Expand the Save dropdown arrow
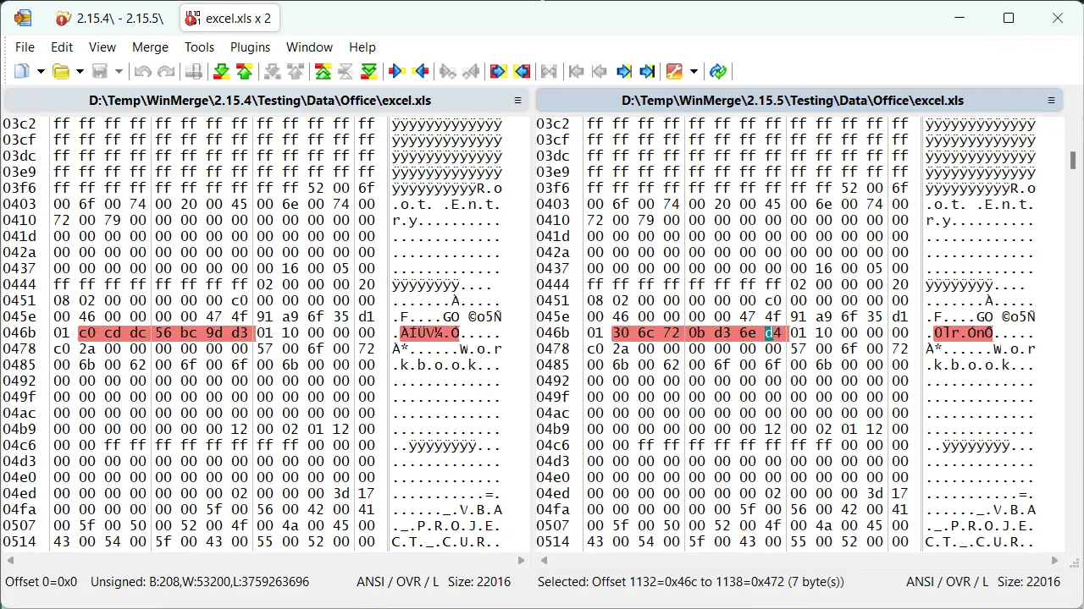Screen dimensions: 1084x609 click(119, 72)
